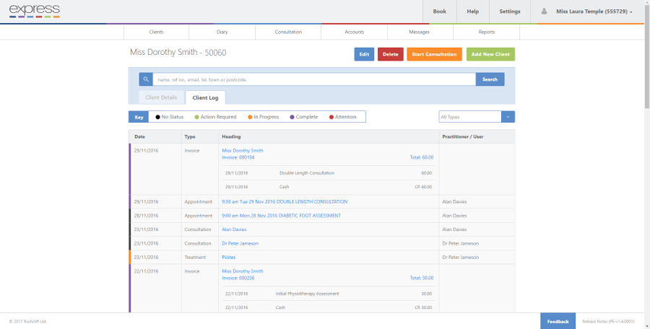The width and height of the screenshot is (650, 329).
Task: Click the CR 60.00 cash amount
Action: click(423, 187)
